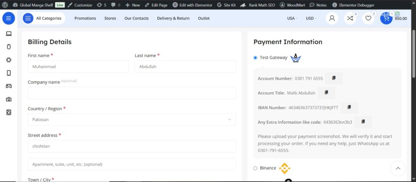Viewport: 416px width, 182px height.
Task: Go to Stores page
Action: [110, 18]
